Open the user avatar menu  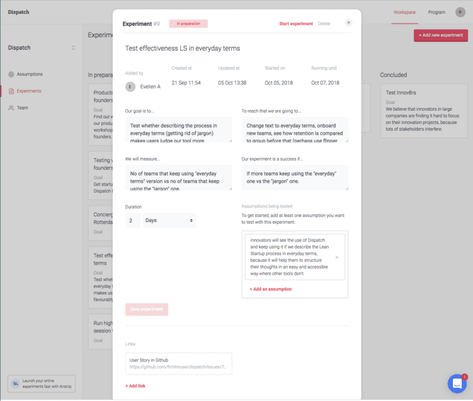pyautogui.click(x=460, y=12)
